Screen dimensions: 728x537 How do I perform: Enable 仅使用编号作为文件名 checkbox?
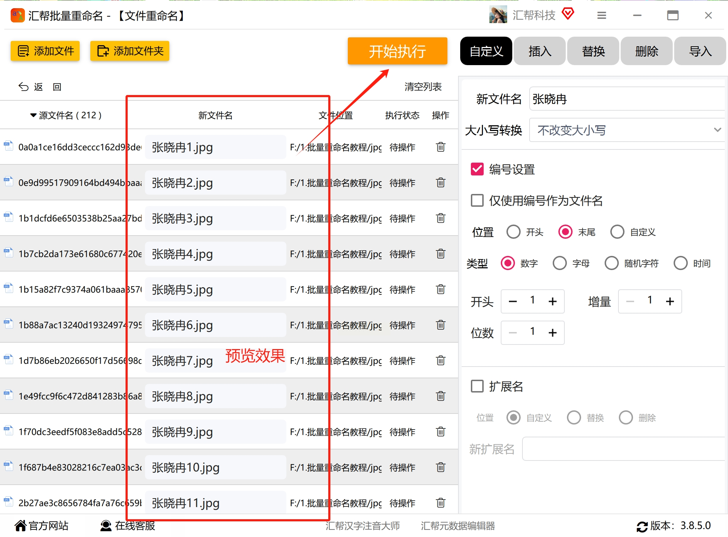(477, 200)
